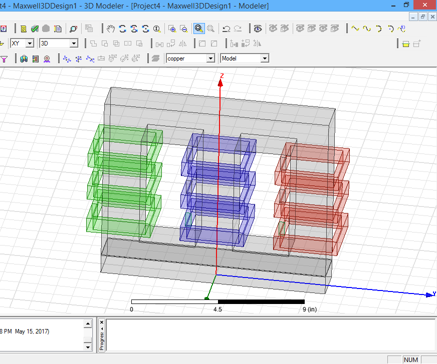Viewport: 437px width, 364px height.
Task: Select the Draw Line tool
Action: pos(355,28)
